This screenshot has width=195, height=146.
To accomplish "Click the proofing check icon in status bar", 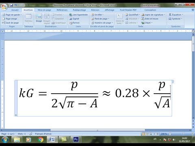I will (x=30, y=134).
